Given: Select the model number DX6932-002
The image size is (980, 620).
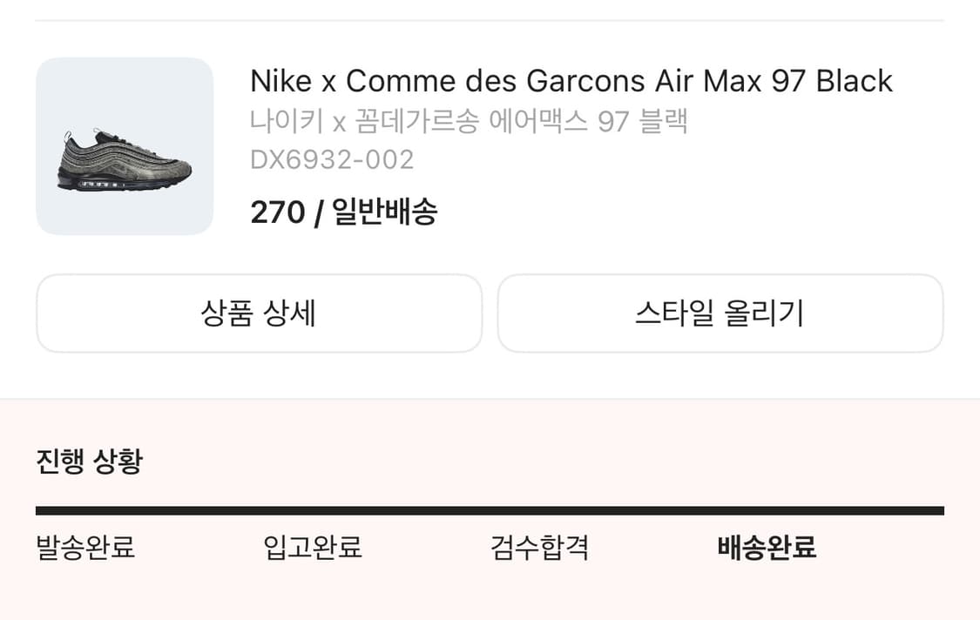Looking at the screenshot, I should tap(332, 160).
